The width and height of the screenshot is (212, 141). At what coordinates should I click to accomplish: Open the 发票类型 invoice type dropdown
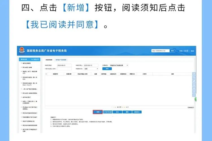[119, 65]
